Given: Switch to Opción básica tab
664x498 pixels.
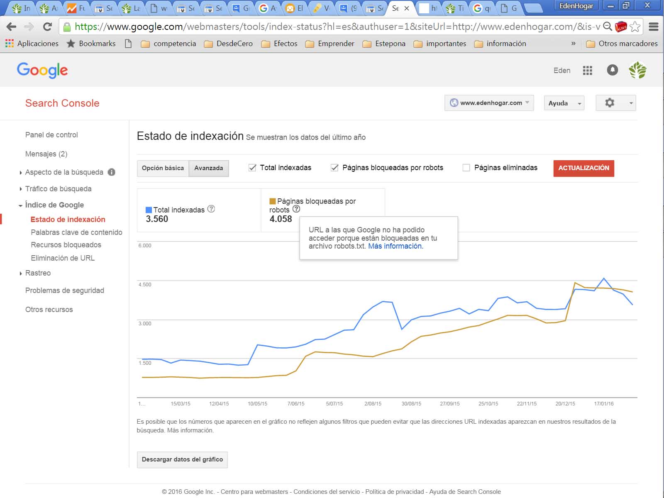Looking at the screenshot, I should 163,168.
